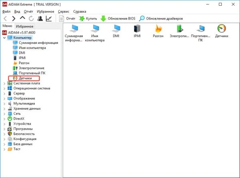The height and width of the screenshot is (178, 240).
Task: Click Сеть tree label
Action: (17, 114)
